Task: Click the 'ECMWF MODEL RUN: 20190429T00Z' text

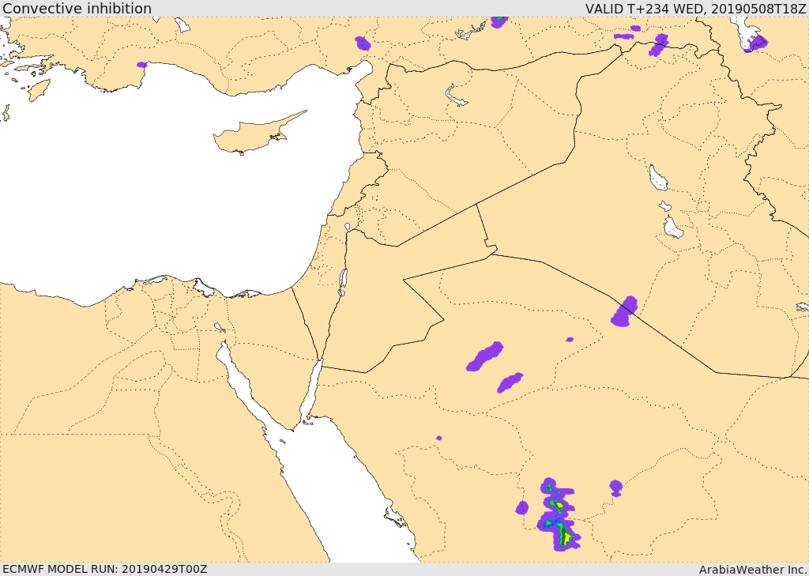Action: tap(105, 569)
